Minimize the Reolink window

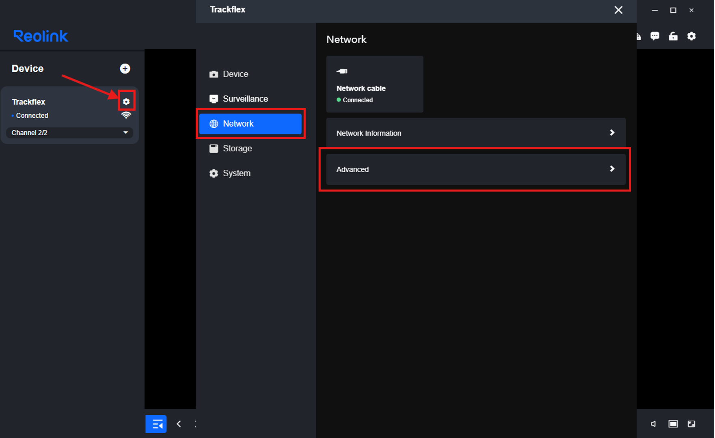coord(655,10)
